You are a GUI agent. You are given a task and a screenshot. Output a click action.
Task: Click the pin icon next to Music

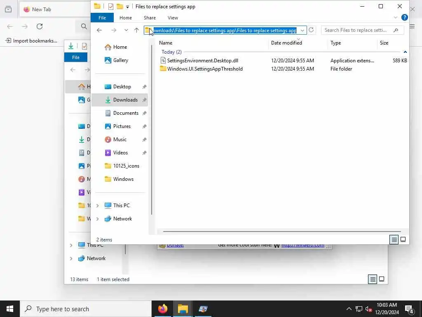click(144, 140)
